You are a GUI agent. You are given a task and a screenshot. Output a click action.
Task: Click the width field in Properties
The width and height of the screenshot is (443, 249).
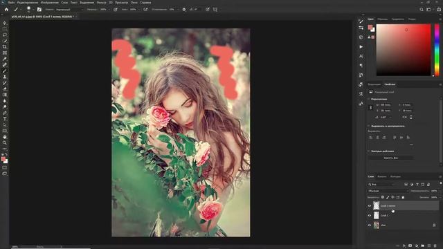pos(386,104)
